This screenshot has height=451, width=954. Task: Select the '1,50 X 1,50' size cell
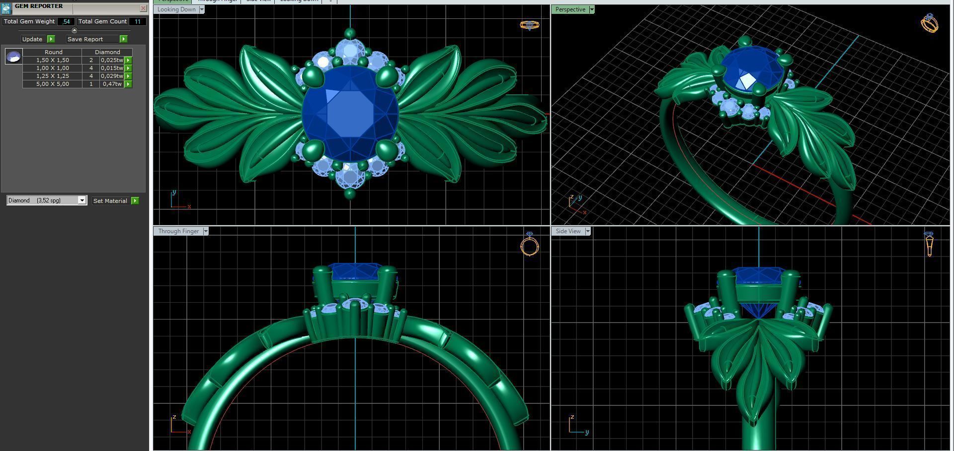(53, 60)
